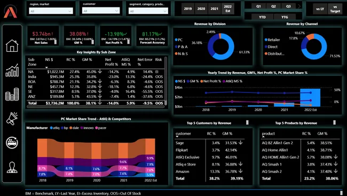Click the N & S legend swatch
Image resolution: width=347 pixels, height=196 pixels.
(x=176, y=53)
